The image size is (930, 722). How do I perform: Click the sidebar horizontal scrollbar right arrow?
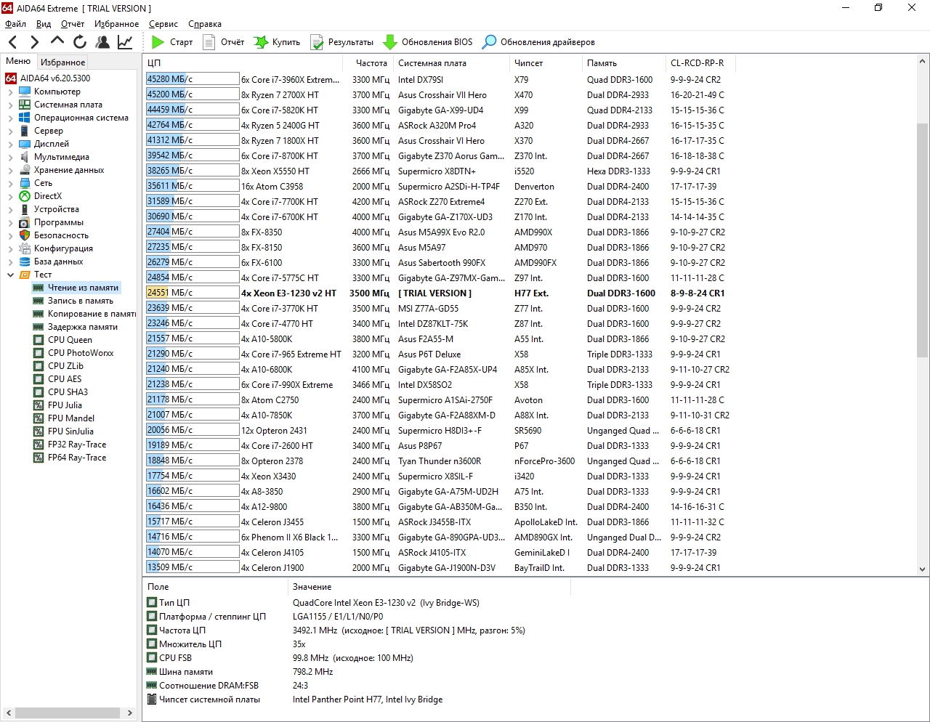click(x=130, y=713)
